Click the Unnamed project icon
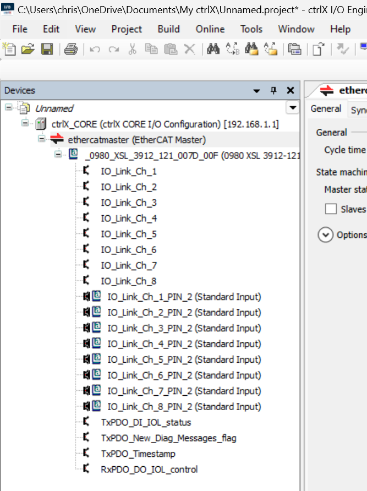The image size is (367, 491). [x=24, y=108]
